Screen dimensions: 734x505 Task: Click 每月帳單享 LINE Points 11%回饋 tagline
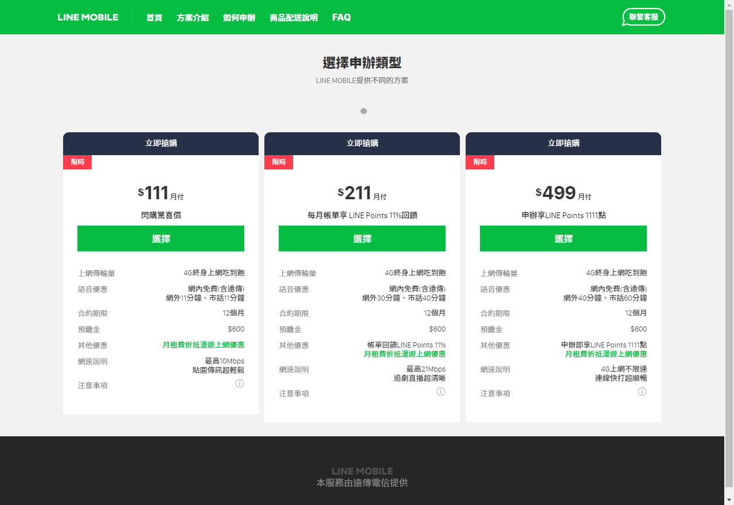click(362, 215)
